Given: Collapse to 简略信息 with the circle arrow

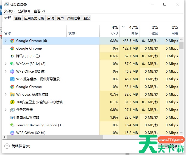Looking at the screenshot, I should tap(7, 146).
